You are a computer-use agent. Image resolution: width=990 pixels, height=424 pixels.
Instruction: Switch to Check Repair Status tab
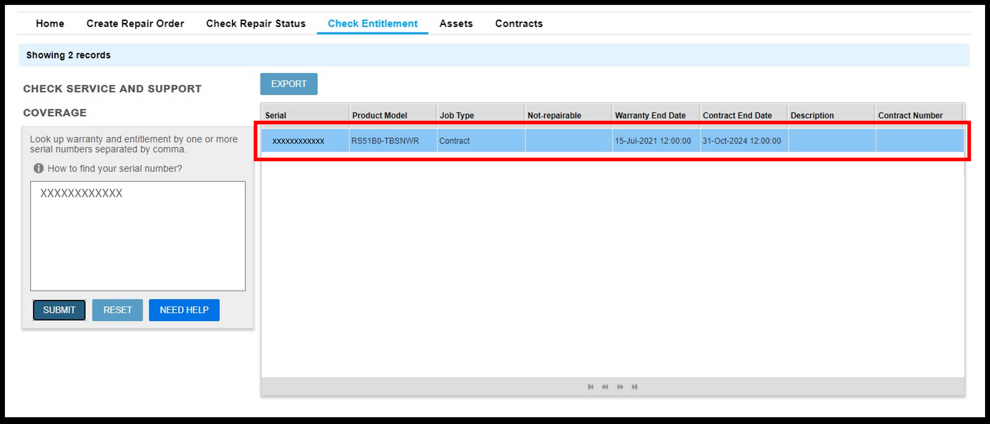[256, 23]
